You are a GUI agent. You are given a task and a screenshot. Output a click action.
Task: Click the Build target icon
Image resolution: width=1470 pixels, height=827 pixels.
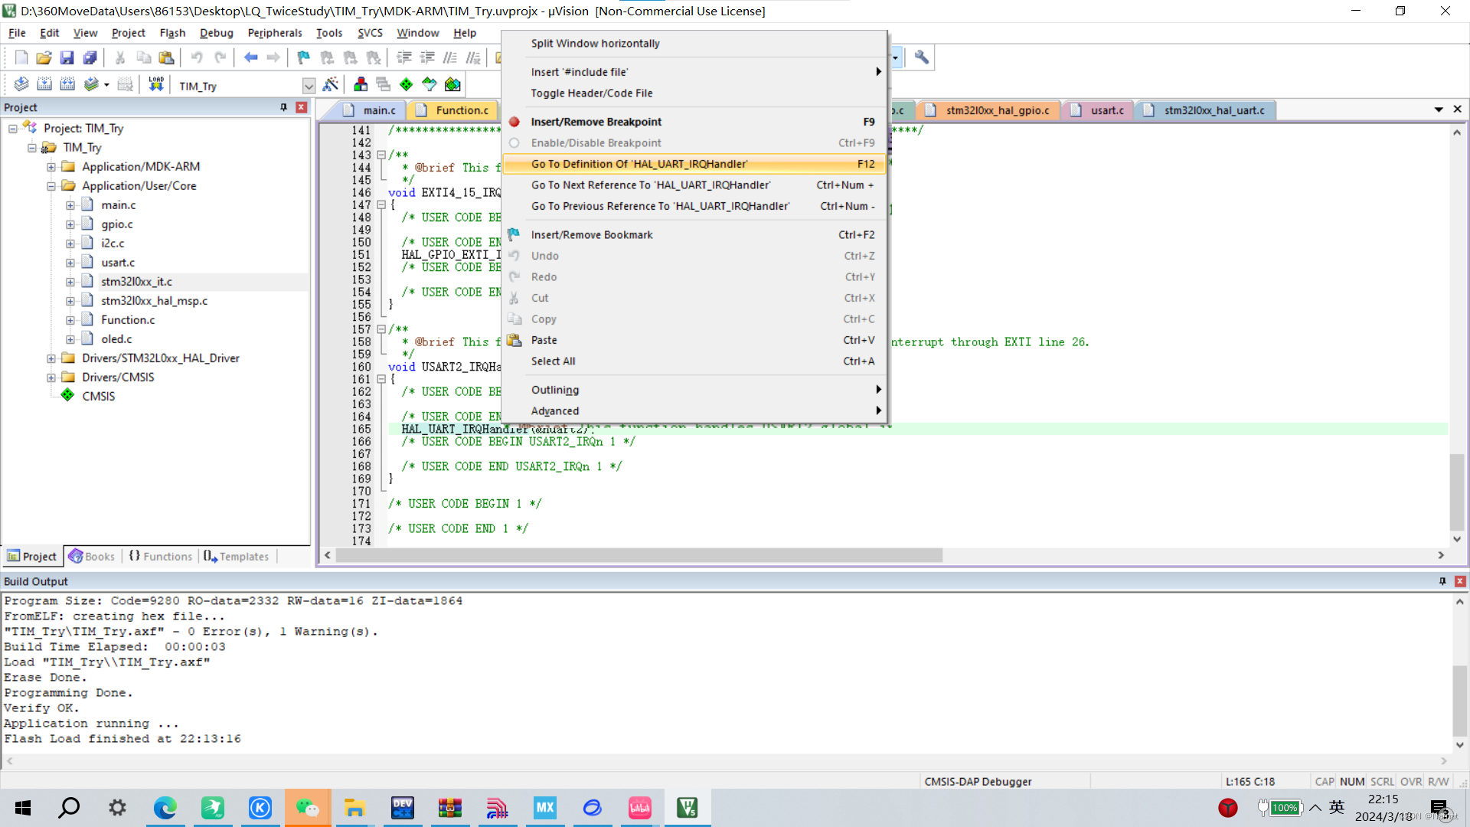44,84
